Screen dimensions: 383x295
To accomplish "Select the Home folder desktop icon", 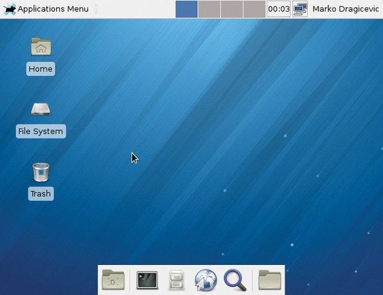I will 41,47.
